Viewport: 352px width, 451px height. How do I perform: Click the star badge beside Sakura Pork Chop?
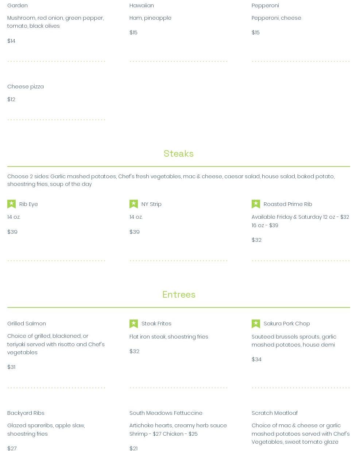coord(256,324)
